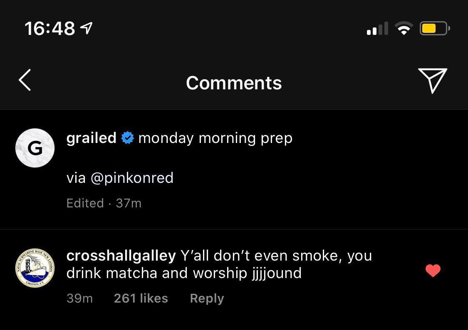Click the grailed username

[x=91, y=138]
